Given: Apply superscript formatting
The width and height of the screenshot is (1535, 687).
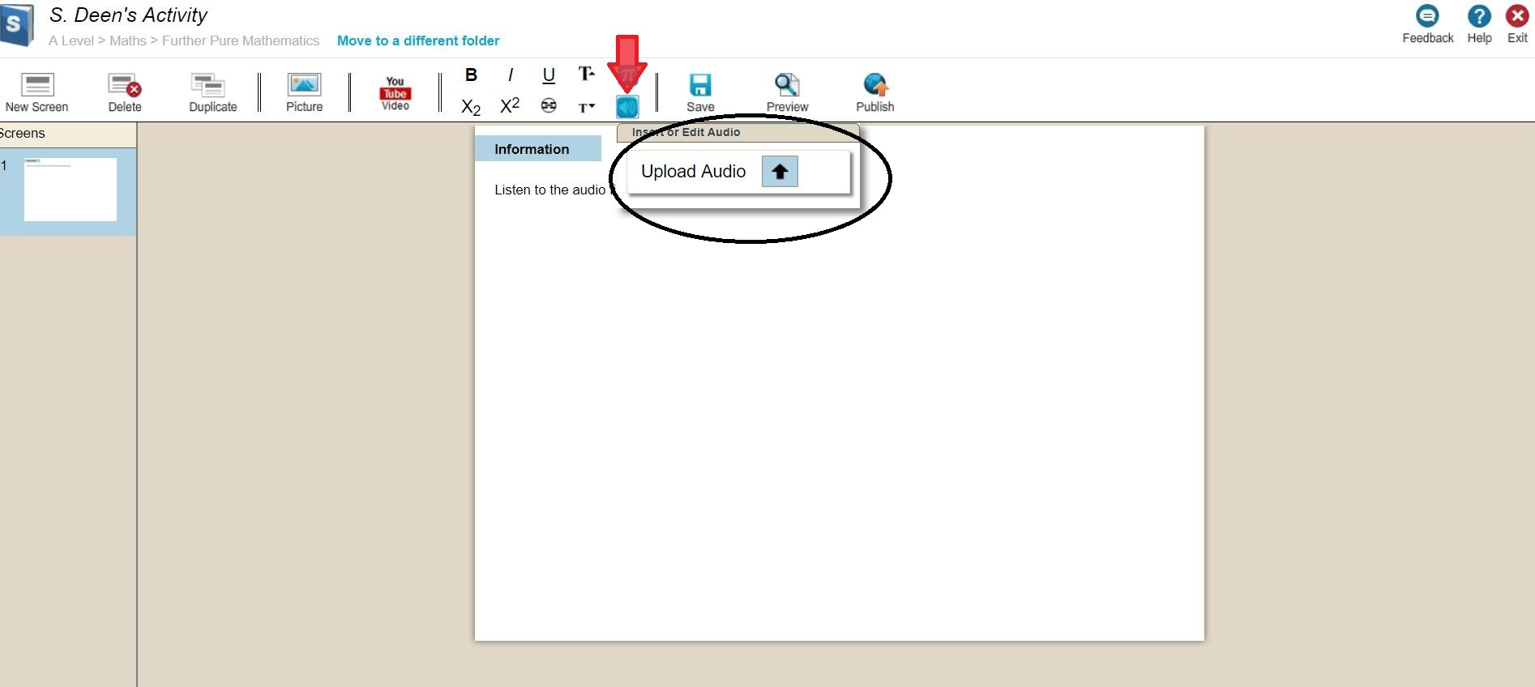Looking at the screenshot, I should click(510, 106).
